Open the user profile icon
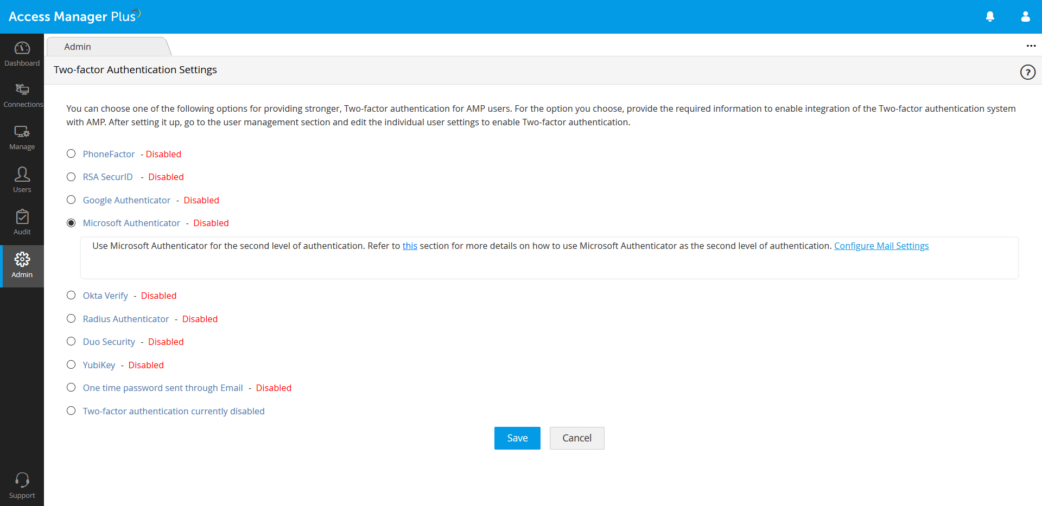The width and height of the screenshot is (1042, 506). pos(1025,17)
